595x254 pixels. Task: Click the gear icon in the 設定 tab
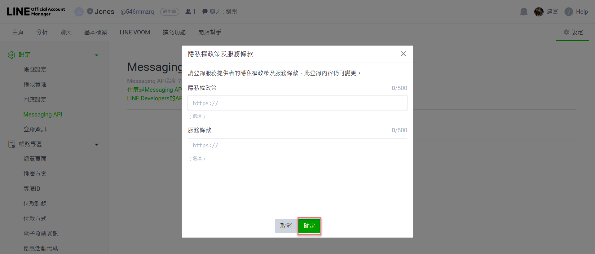pos(566,32)
